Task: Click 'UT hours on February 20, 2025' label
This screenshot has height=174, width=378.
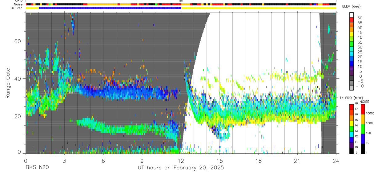Action: pyautogui.click(x=181, y=168)
